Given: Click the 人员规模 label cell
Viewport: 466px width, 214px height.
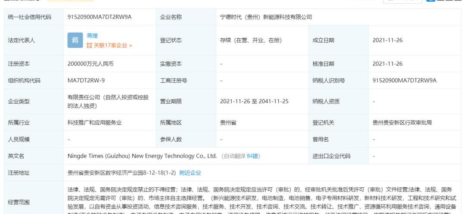Looking at the screenshot, I should (34, 140).
